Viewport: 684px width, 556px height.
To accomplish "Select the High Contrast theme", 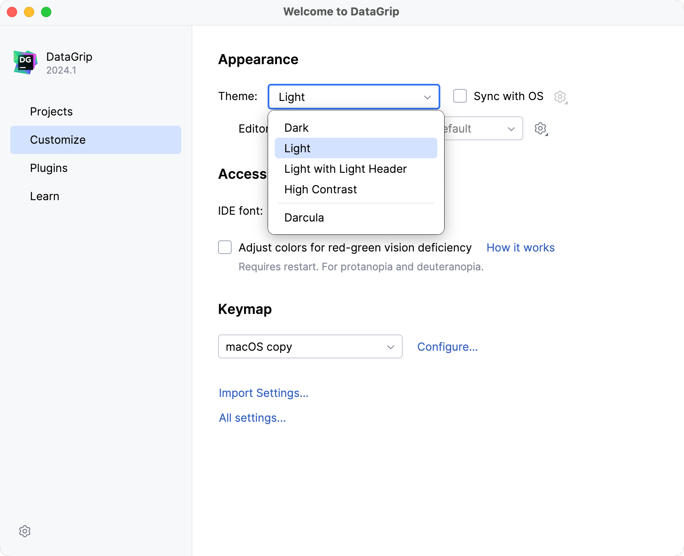I will click(321, 189).
